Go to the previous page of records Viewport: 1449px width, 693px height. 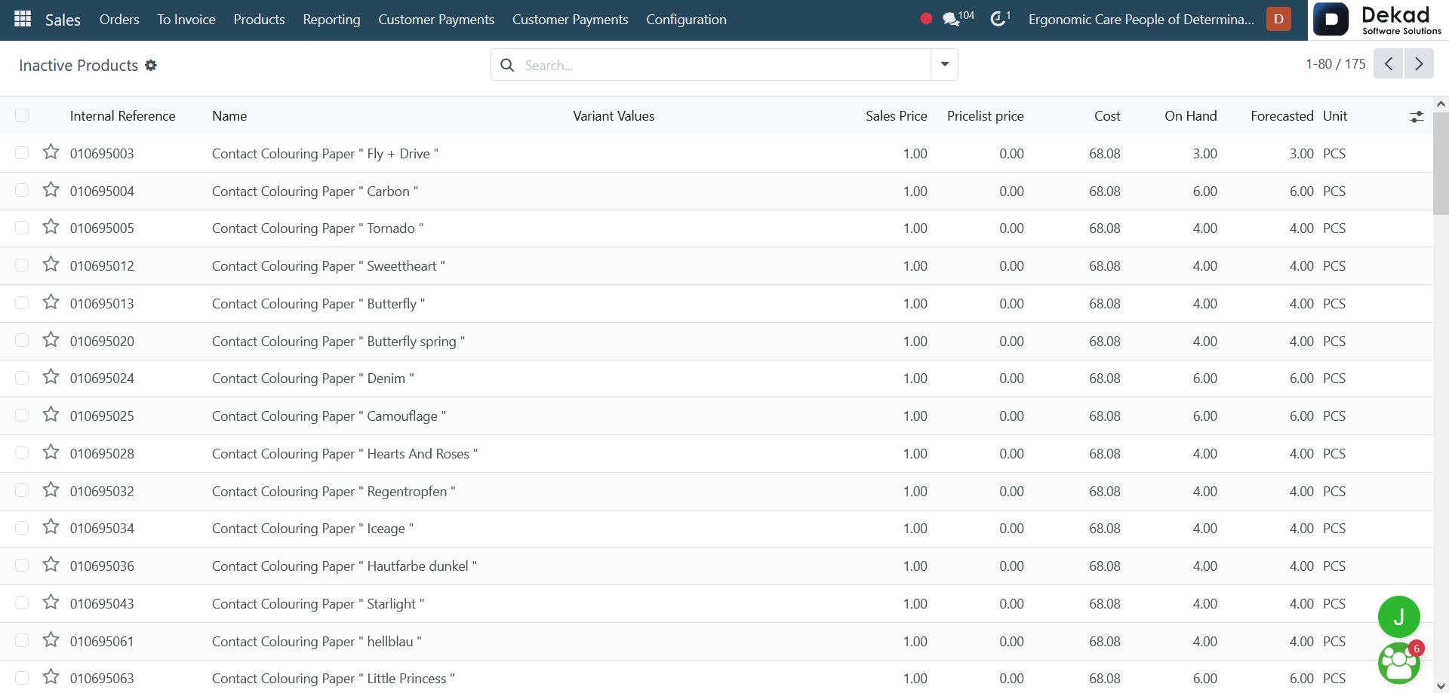[x=1389, y=64]
